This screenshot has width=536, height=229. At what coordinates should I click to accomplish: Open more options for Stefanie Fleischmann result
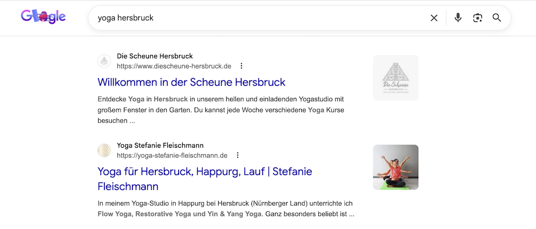coord(237,155)
